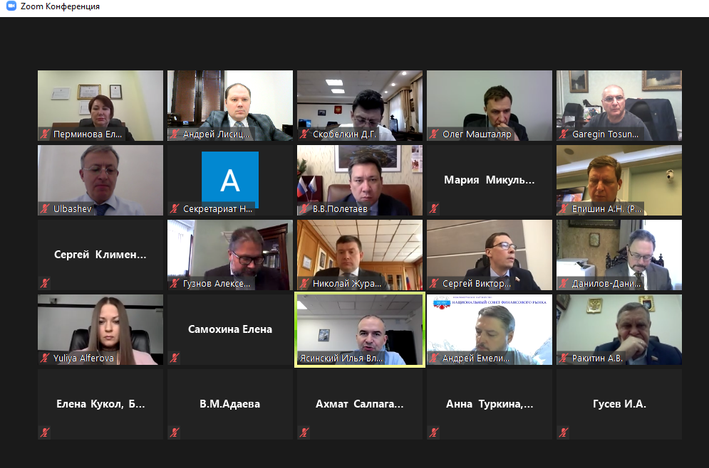The height and width of the screenshot is (468, 709).
Task: Click muted mic icon on Мария Микуль tile
Action: (x=434, y=208)
